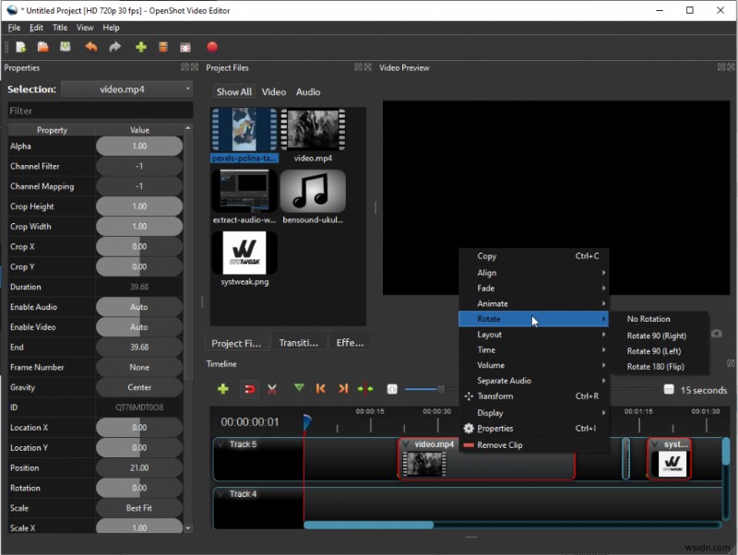The height and width of the screenshot is (555, 738).
Task: Switch to the Project Files bottom tab
Action: point(236,343)
